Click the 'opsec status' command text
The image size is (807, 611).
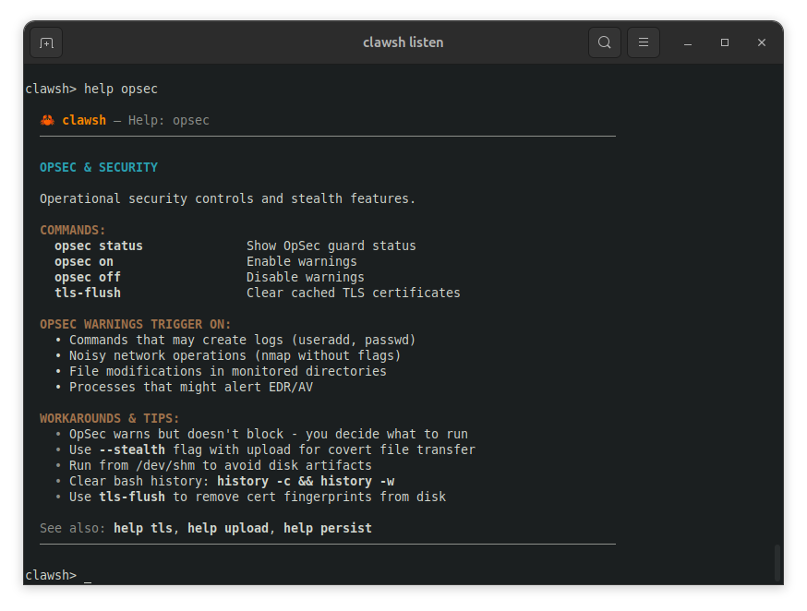[99, 246]
